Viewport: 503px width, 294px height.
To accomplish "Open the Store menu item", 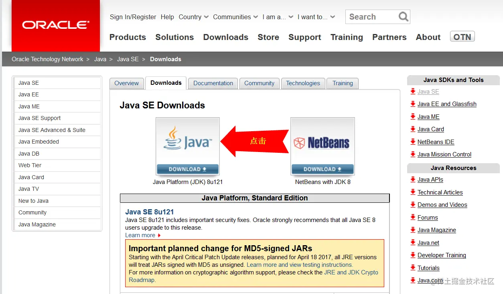I will point(268,37).
